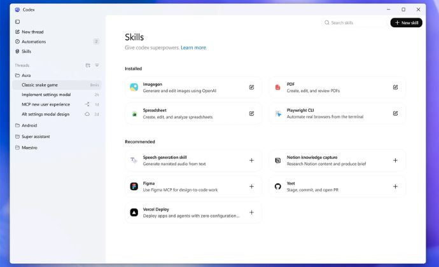Toggle the sidebar panel icon
439x267 pixels.
[x=17, y=22]
